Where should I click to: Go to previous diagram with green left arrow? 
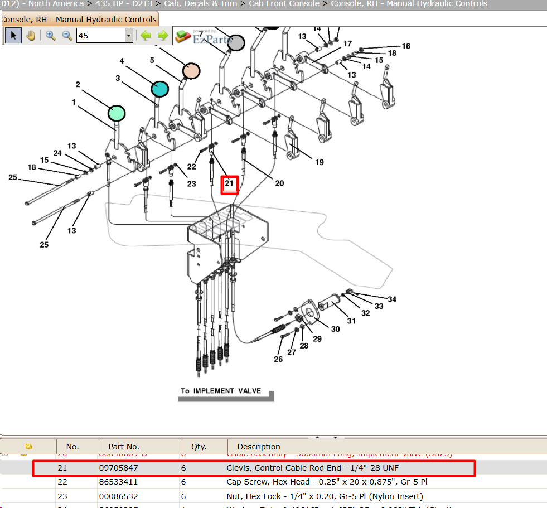[x=146, y=36]
